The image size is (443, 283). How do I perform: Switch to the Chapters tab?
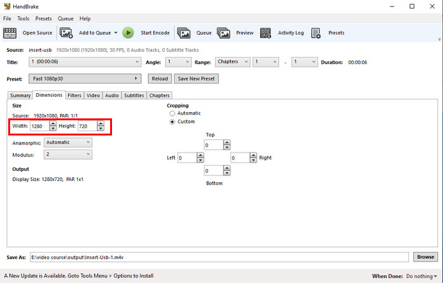tap(159, 96)
